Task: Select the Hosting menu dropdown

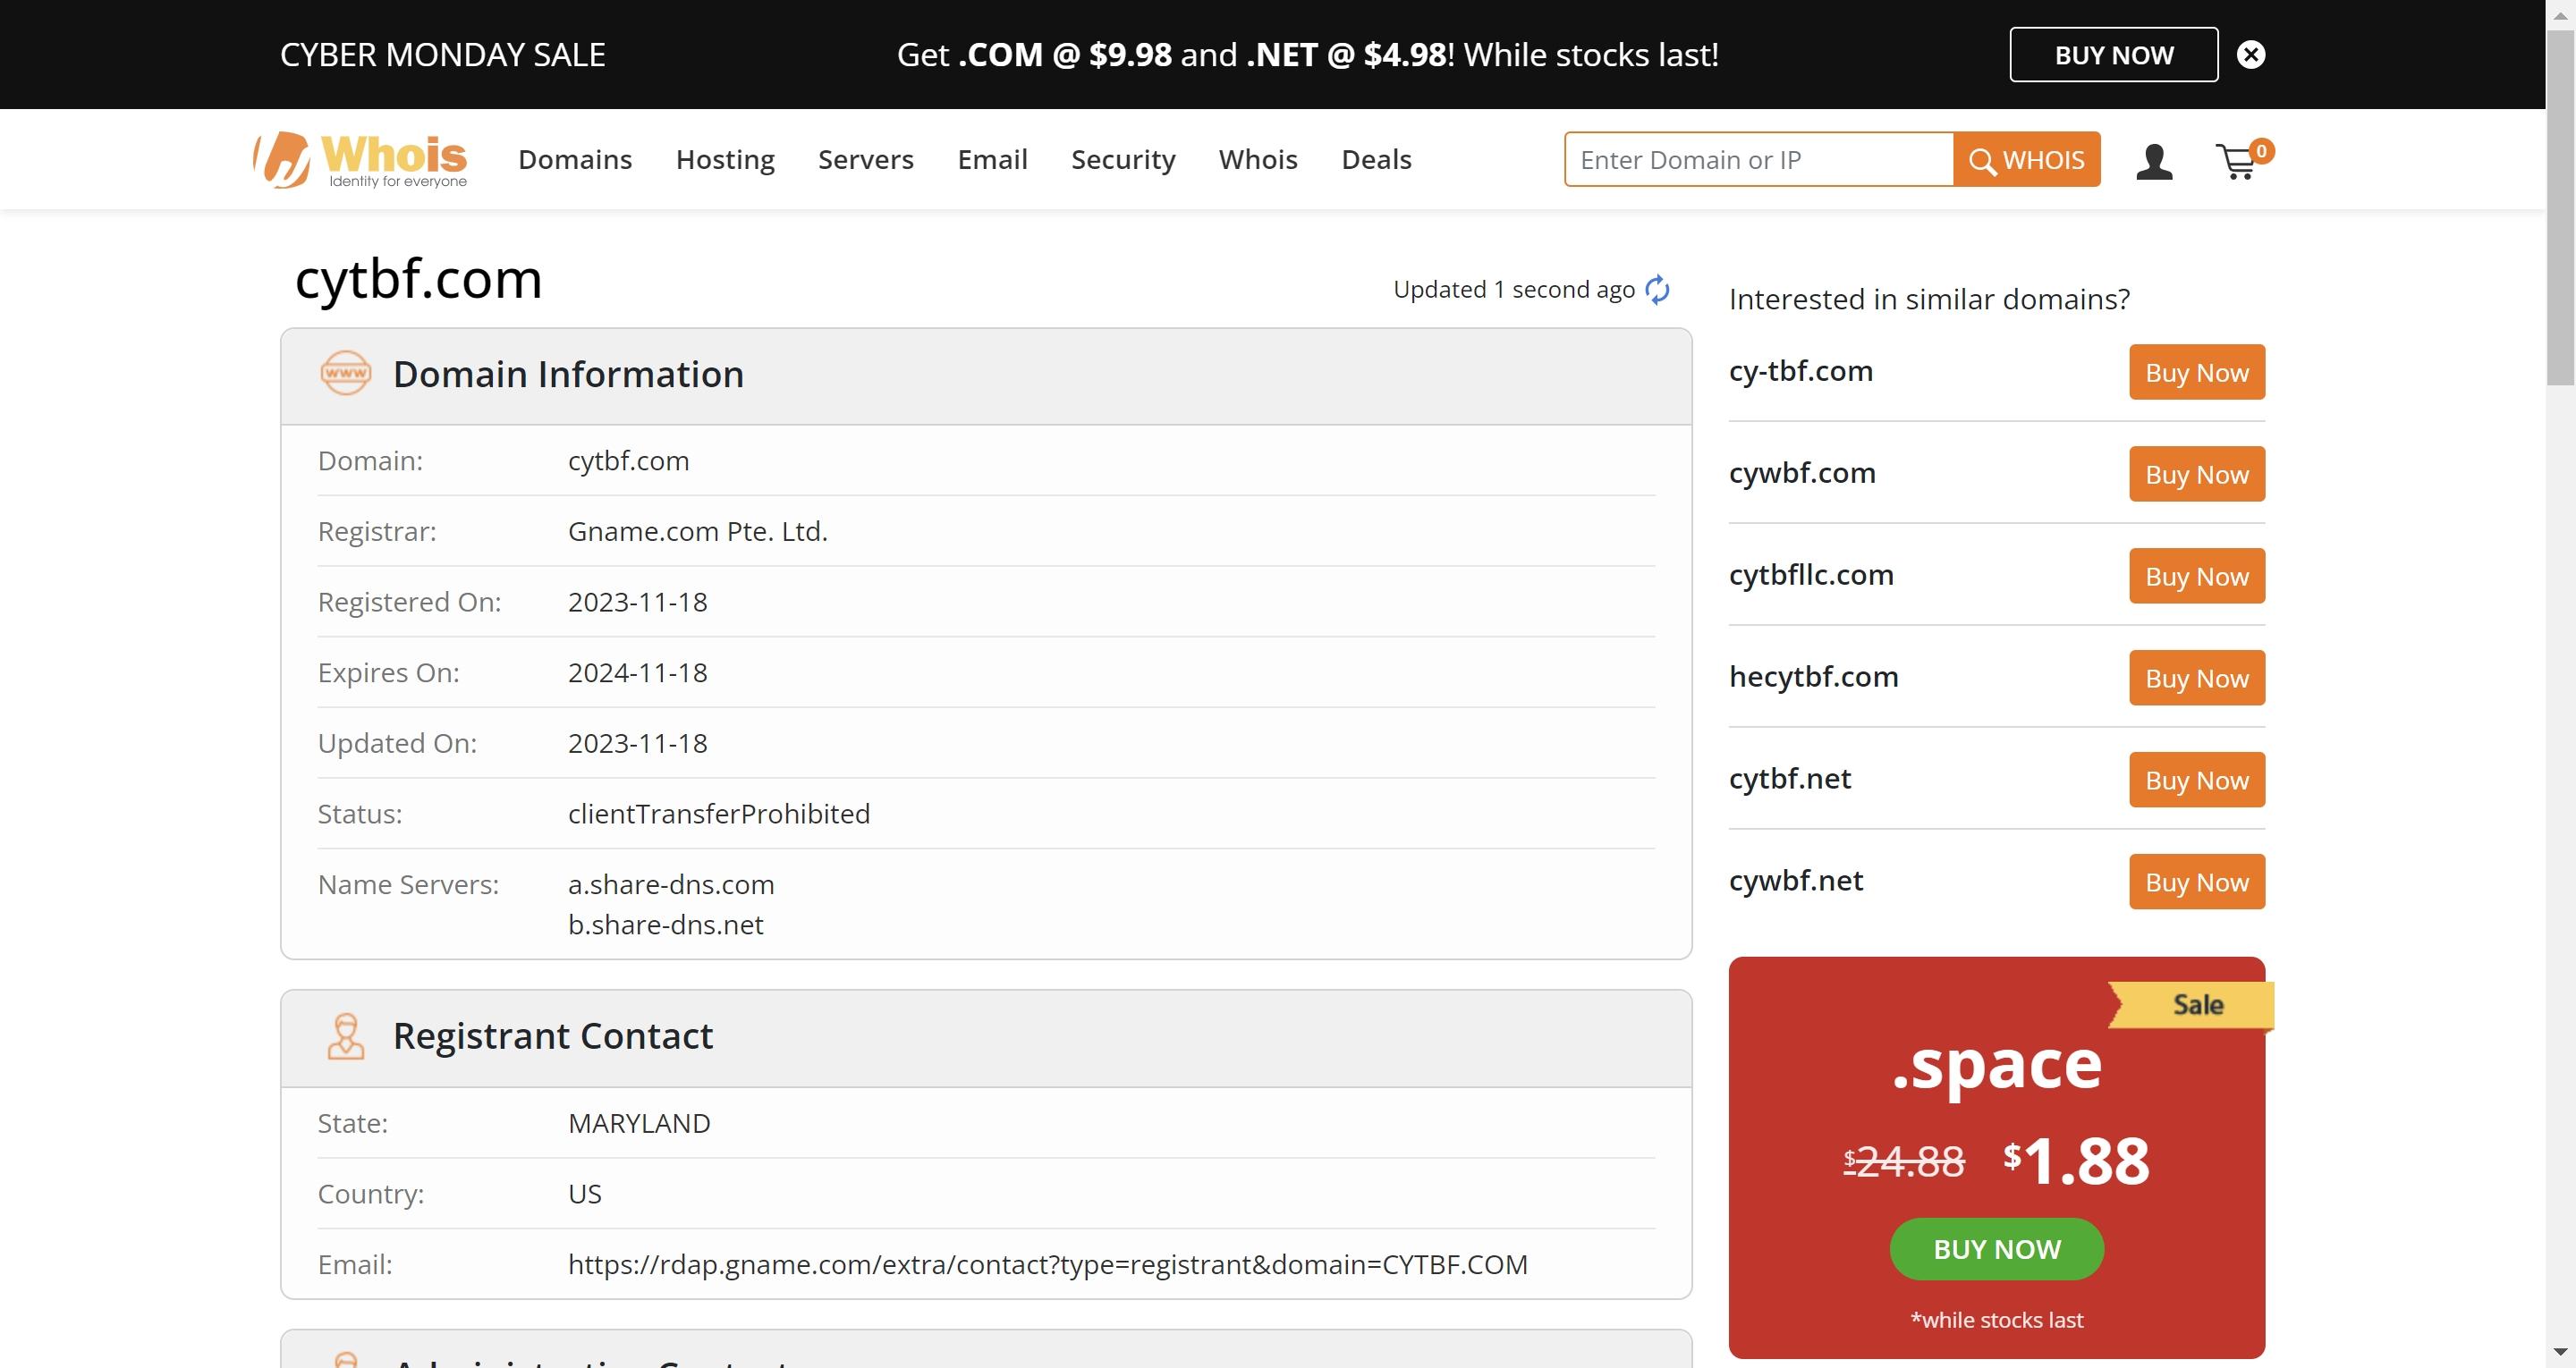Action: click(x=723, y=158)
